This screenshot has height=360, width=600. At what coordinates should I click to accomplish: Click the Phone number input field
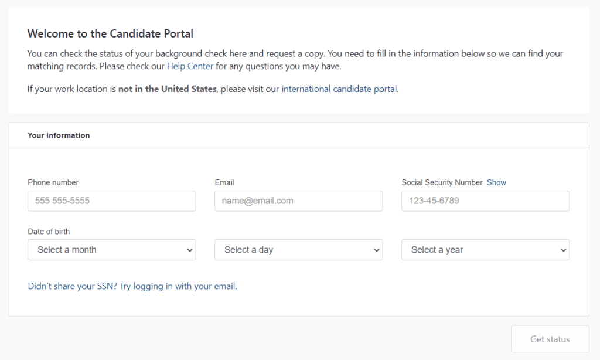pos(112,201)
